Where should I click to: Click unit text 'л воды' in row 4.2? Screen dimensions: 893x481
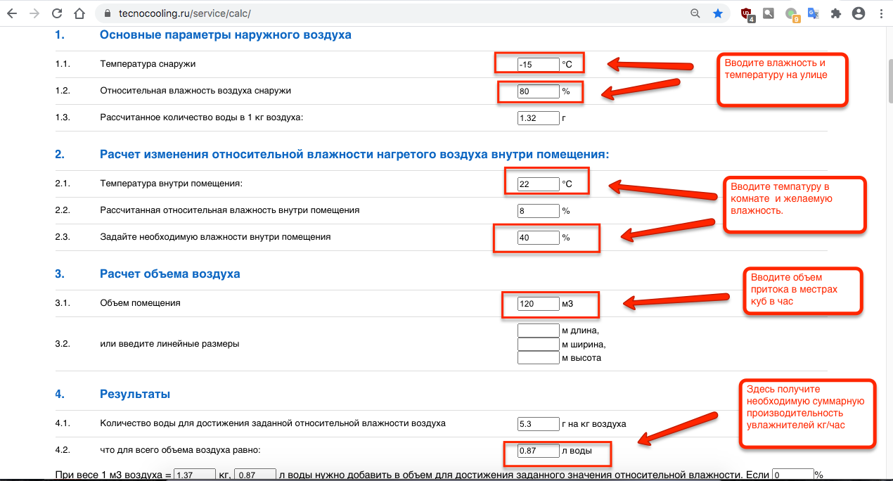(x=577, y=451)
